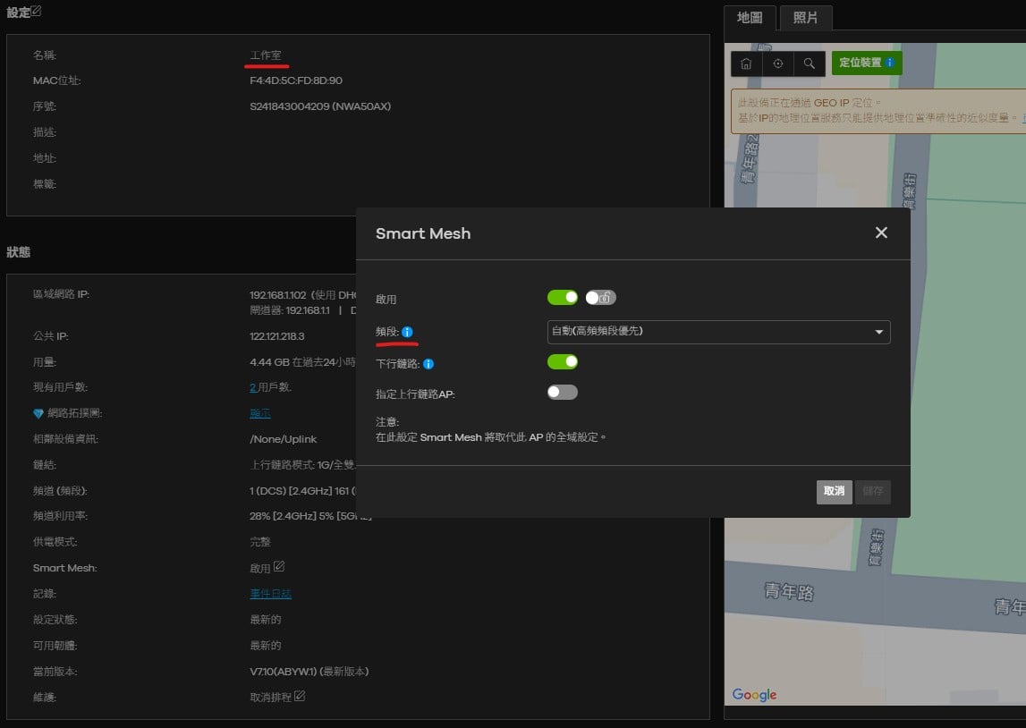This screenshot has width=1026, height=728.
Task: Click the Smart Mesh dialog title
Action: click(423, 233)
